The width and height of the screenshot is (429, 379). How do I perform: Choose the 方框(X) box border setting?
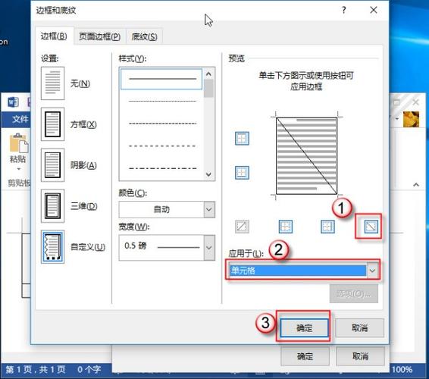pos(52,124)
